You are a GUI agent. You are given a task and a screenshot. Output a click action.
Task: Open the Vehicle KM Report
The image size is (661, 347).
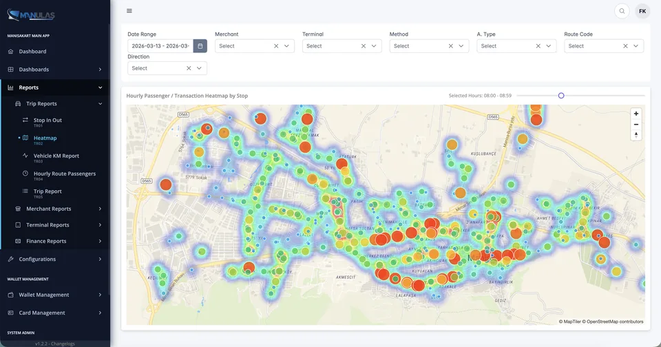click(55, 157)
